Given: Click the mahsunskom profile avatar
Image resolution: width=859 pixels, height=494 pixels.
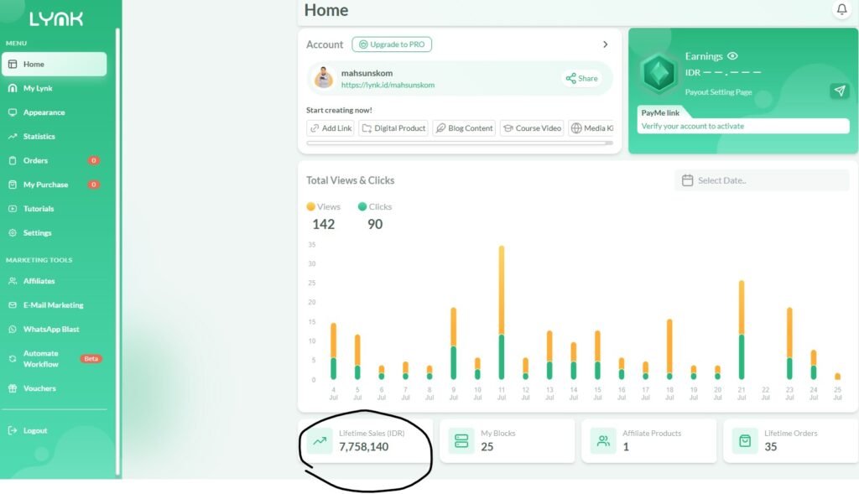Looking at the screenshot, I should pos(323,78).
